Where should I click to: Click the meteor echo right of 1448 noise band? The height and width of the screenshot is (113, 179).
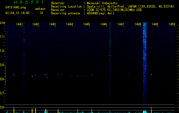pyautogui.click(x=151, y=75)
